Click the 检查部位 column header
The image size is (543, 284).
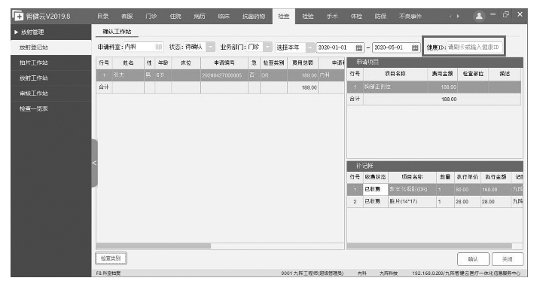tap(473, 74)
